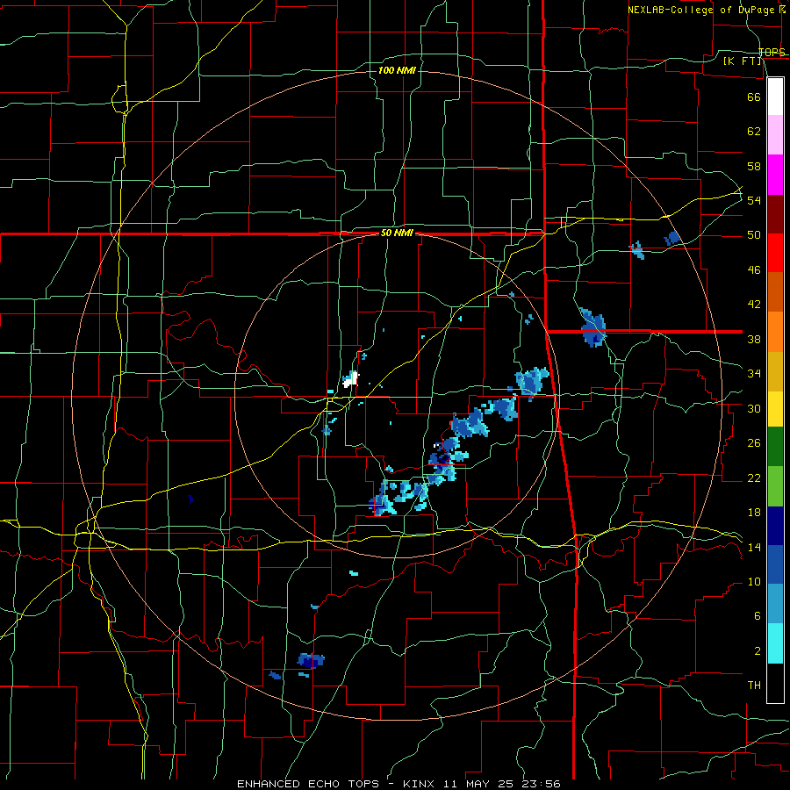Viewport: 790px width, 790px height.
Task: Click the dark red legend swatch
Action: coord(775,214)
